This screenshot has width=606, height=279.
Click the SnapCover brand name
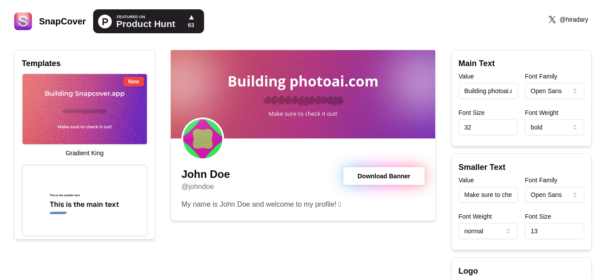pyautogui.click(x=63, y=21)
